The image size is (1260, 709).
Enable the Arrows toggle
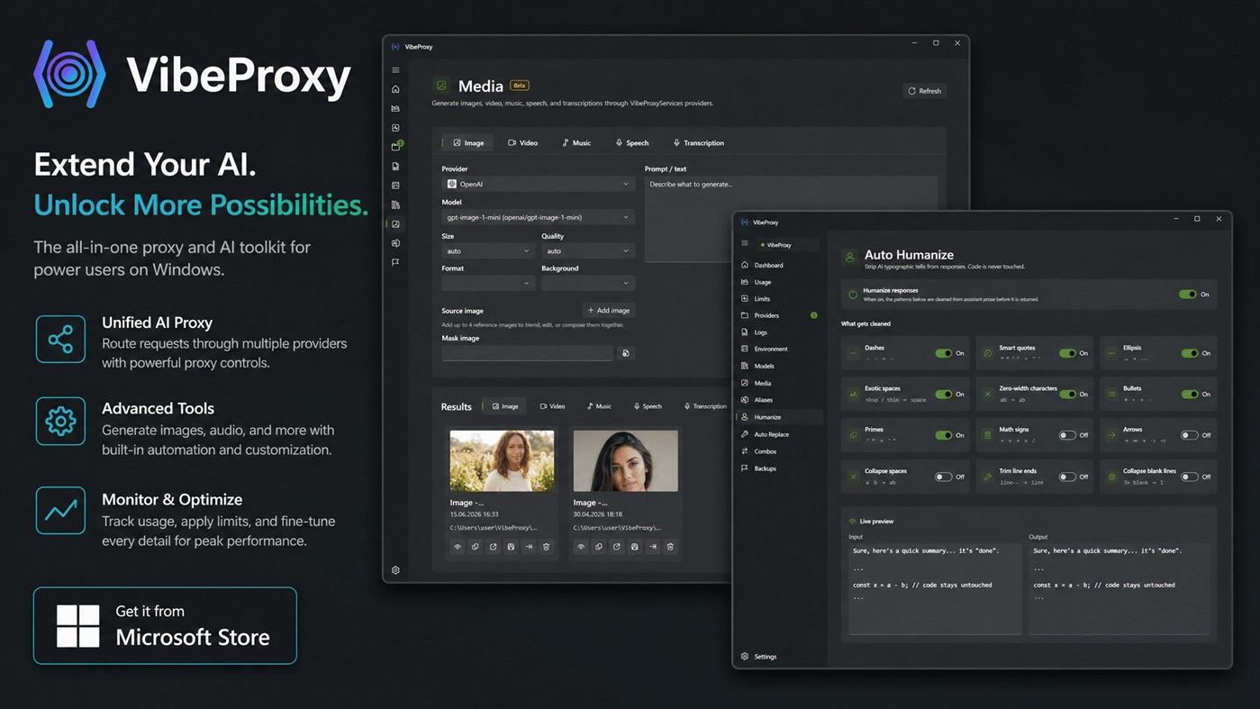coord(1190,435)
